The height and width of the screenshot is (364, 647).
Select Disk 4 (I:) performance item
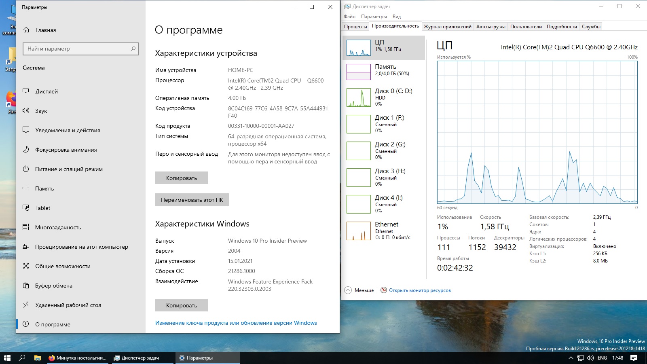pos(383,204)
